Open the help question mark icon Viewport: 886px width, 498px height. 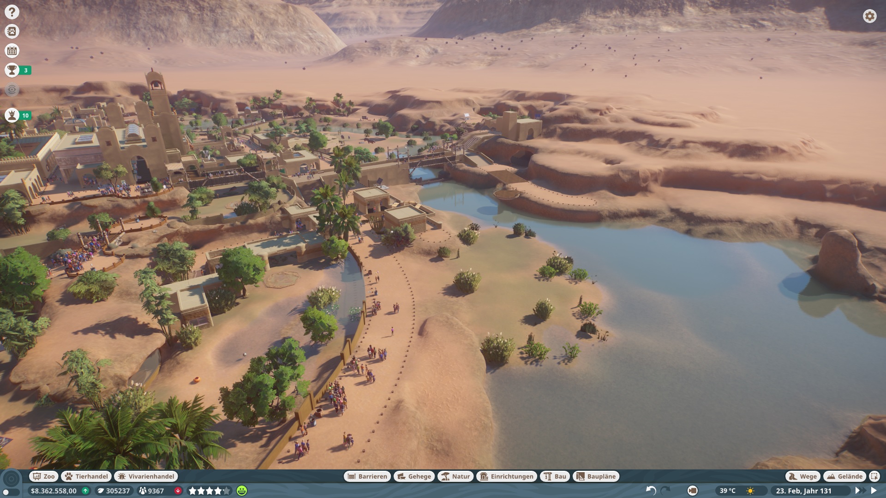point(12,12)
